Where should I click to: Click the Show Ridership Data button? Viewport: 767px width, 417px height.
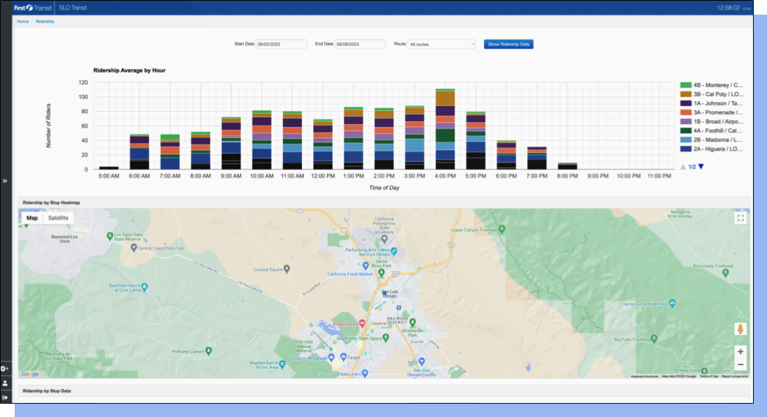(x=508, y=44)
